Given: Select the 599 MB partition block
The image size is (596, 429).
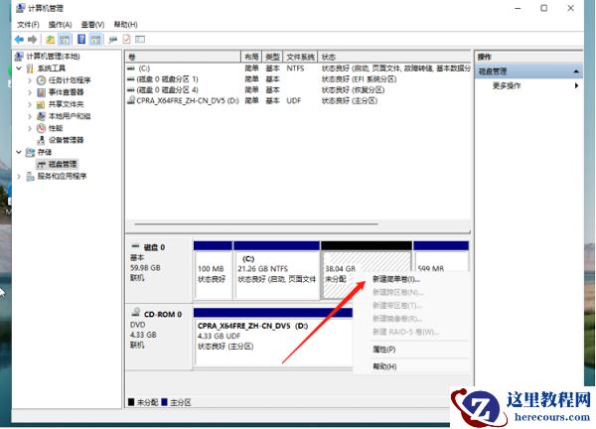Looking at the screenshot, I should (x=441, y=256).
